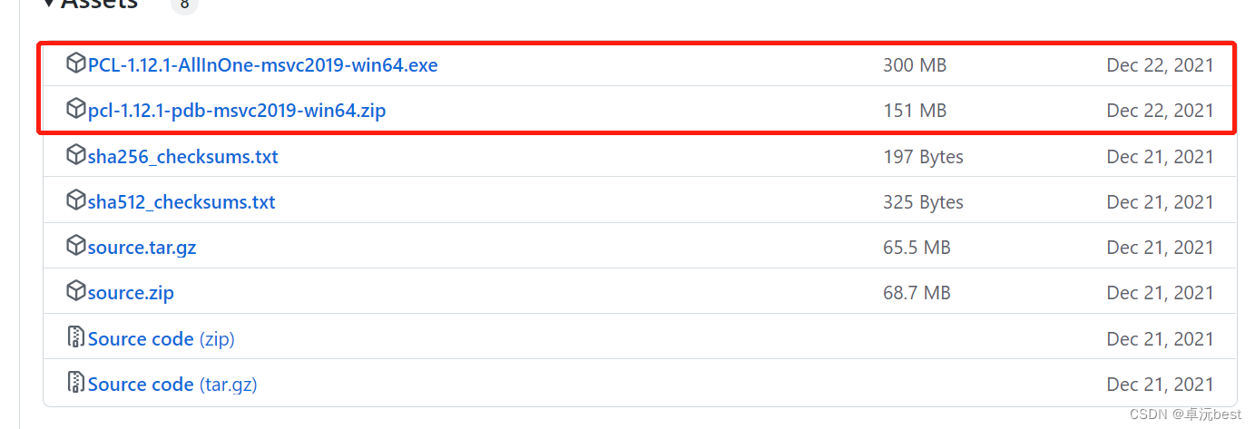Image resolution: width=1255 pixels, height=429 pixels.
Task: Click package icon next to sha256_checksums.txt
Action: tap(76, 156)
